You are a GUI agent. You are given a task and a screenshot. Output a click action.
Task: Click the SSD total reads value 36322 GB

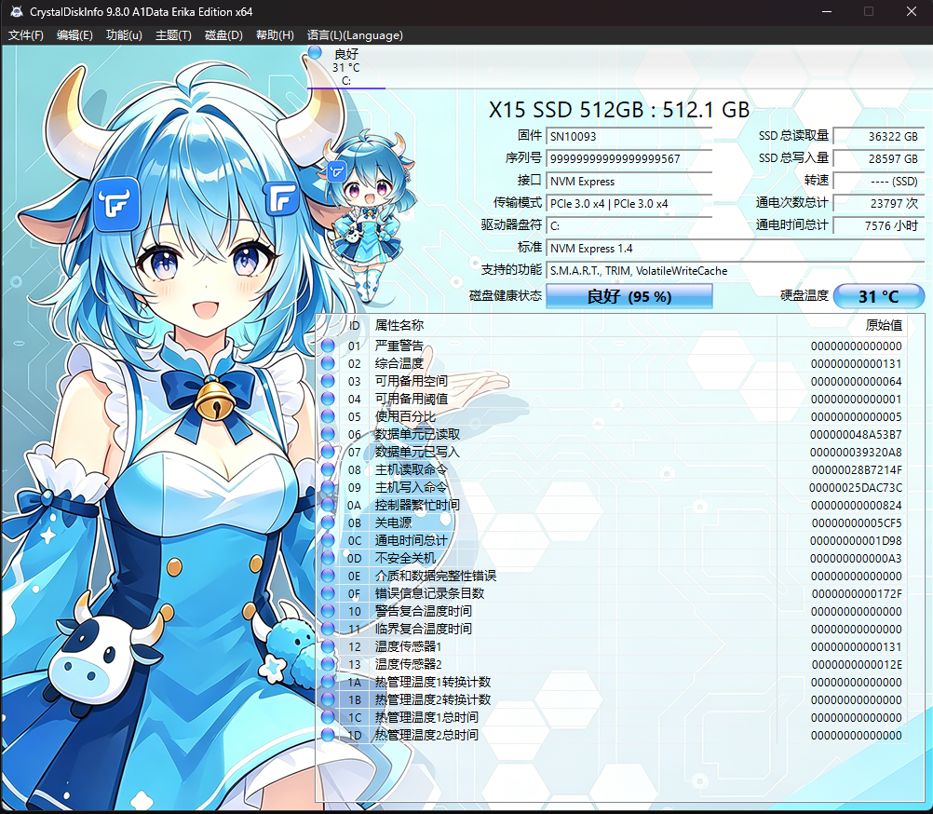pyautogui.click(x=878, y=136)
